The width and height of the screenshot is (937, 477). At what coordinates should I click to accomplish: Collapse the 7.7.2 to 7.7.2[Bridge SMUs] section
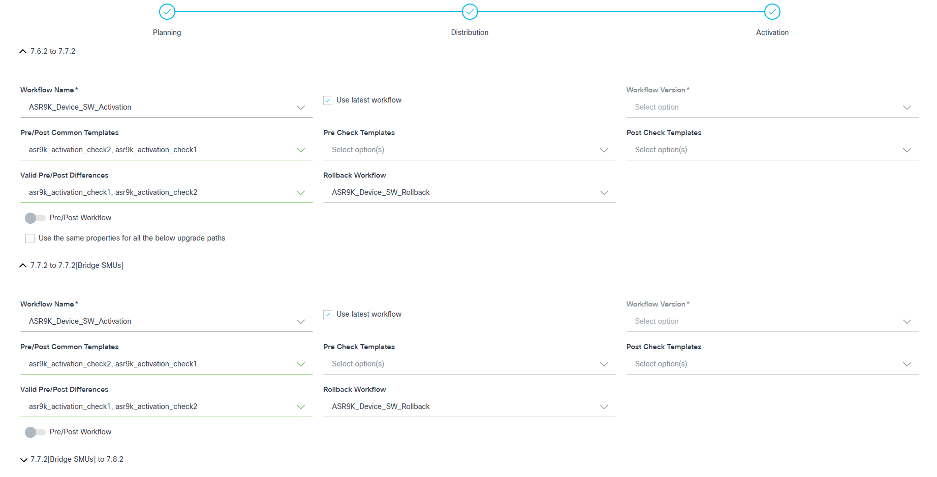[x=23, y=265]
